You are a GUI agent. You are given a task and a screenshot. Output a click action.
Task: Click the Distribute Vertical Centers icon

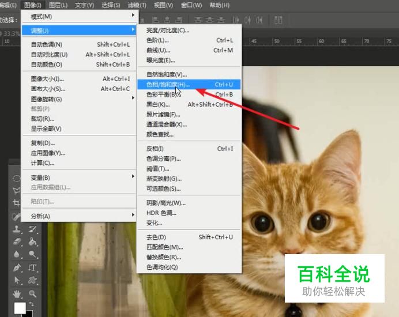click(x=210, y=20)
